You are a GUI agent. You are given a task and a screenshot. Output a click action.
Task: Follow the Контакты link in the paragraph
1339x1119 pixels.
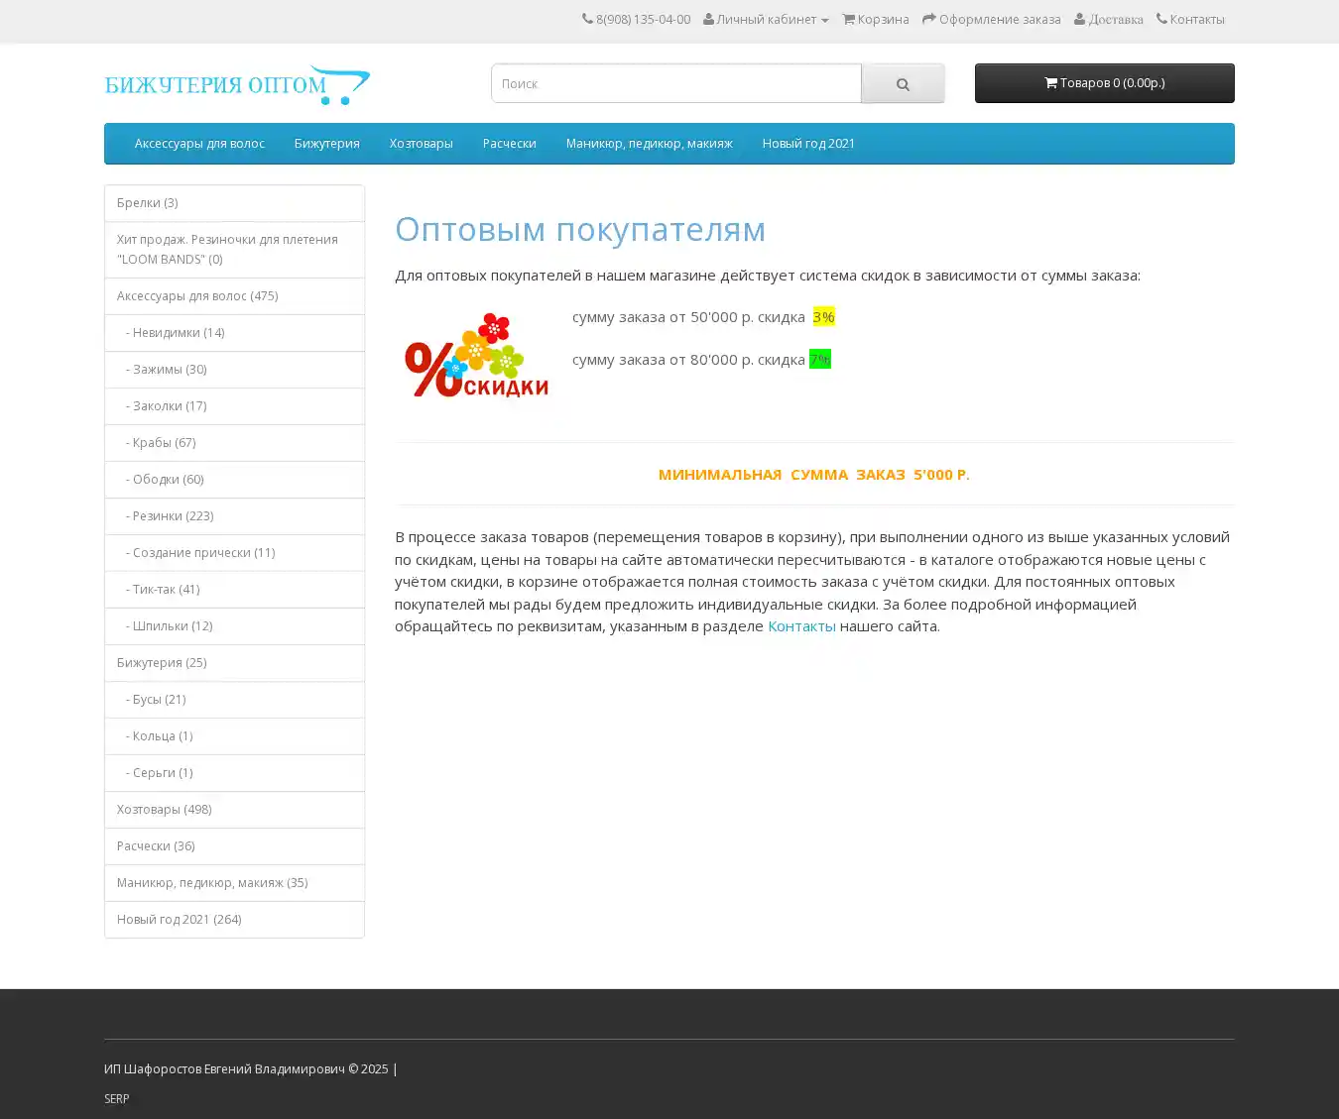coord(800,626)
